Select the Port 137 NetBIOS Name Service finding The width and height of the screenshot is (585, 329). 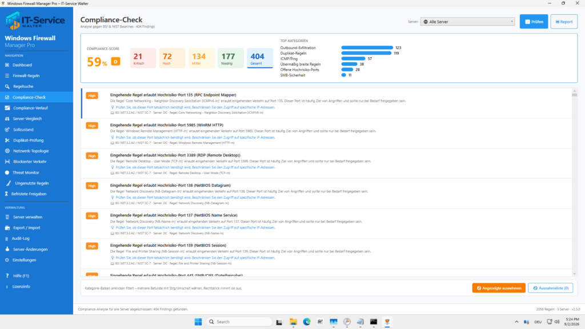click(326, 224)
